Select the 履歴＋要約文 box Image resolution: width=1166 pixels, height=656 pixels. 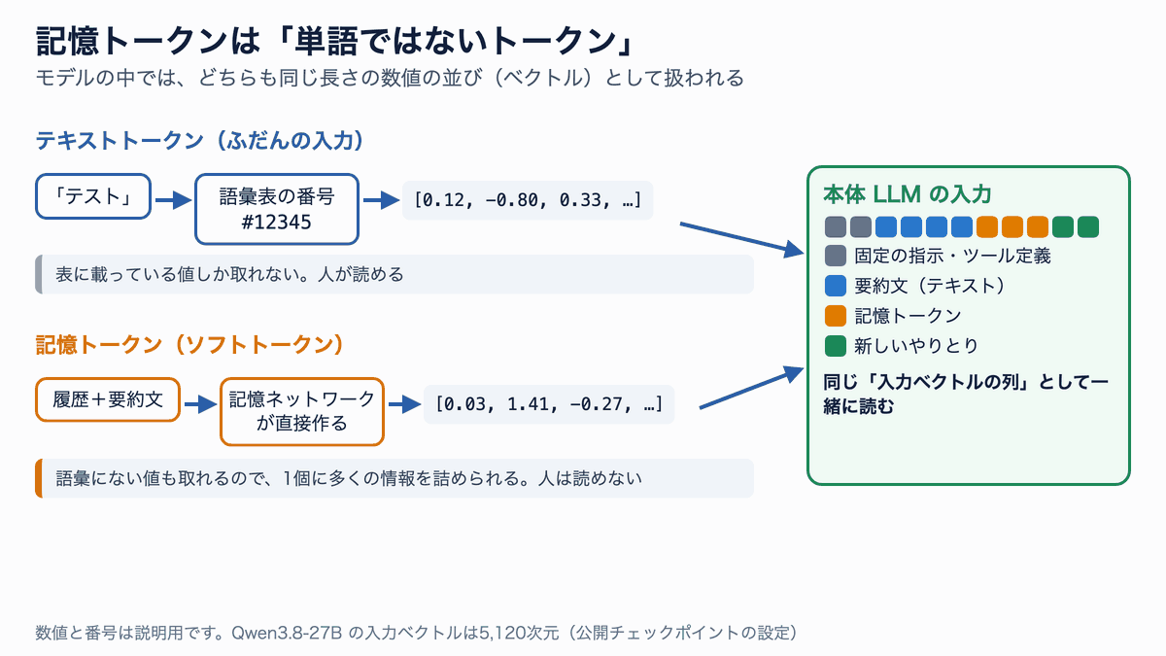(x=108, y=399)
